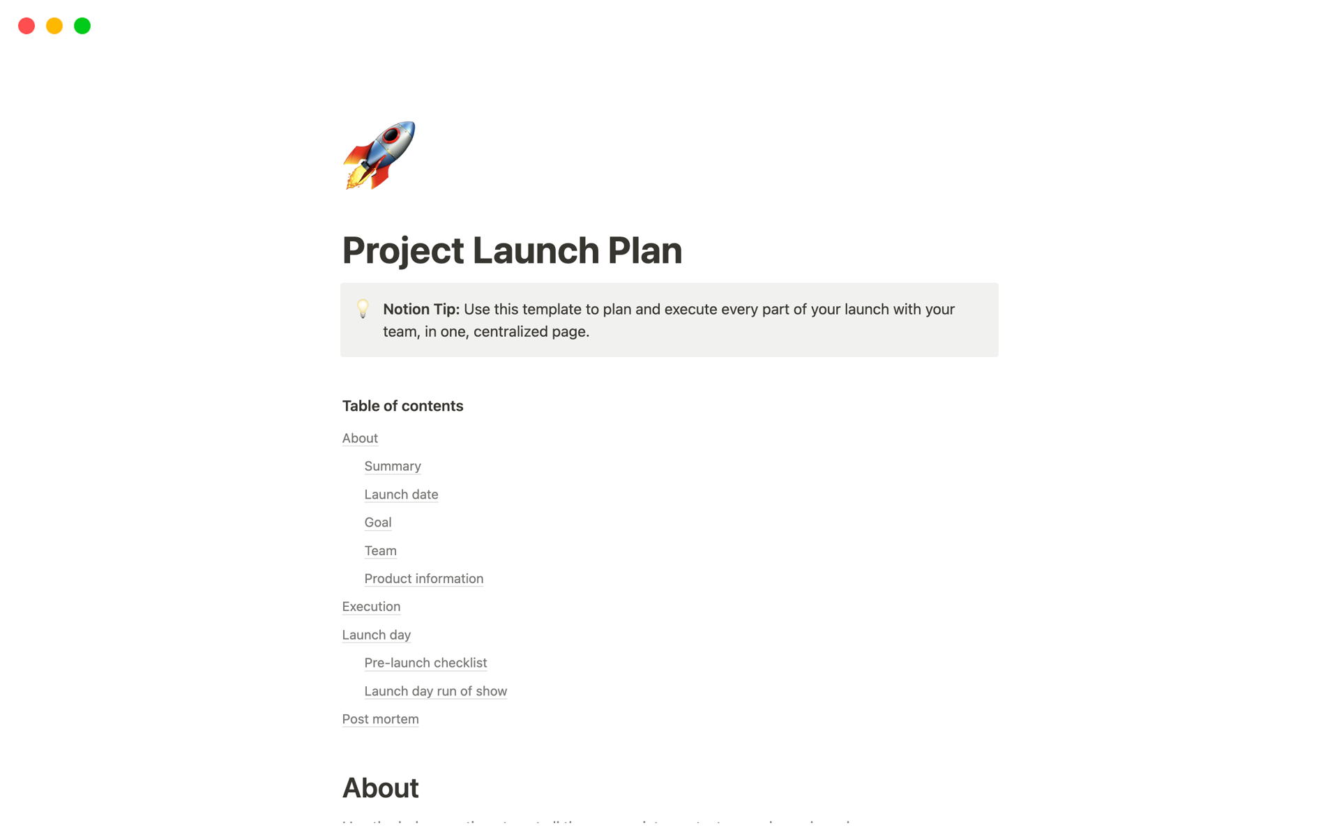Navigate to Pre-launch checklist

tap(425, 663)
